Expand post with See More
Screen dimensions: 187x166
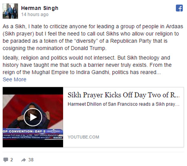[x=15, y=79]
